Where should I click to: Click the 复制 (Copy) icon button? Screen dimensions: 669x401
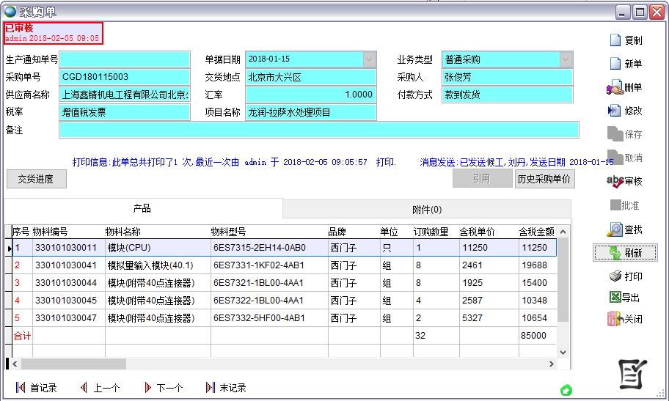click(x=624, y=40)
